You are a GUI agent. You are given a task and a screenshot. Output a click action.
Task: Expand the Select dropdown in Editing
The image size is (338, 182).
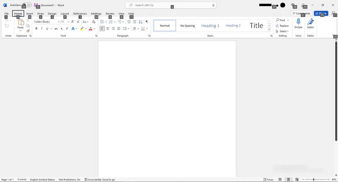pyautogui.click(x=282, y=31)
